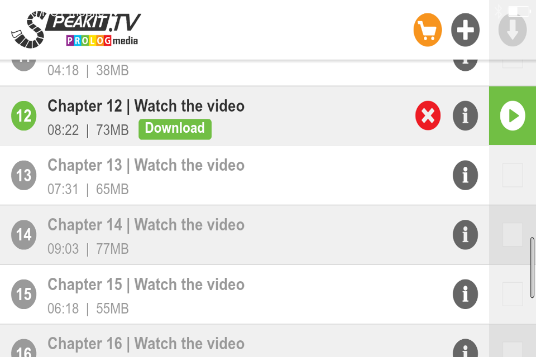Tick the checkbox for Chapter 14

coord(513,235)
